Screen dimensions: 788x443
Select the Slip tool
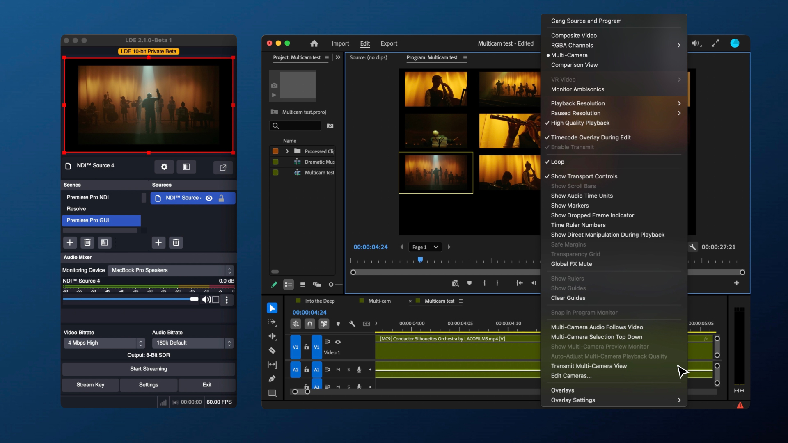pyautogui.click(x=272, y=365)
